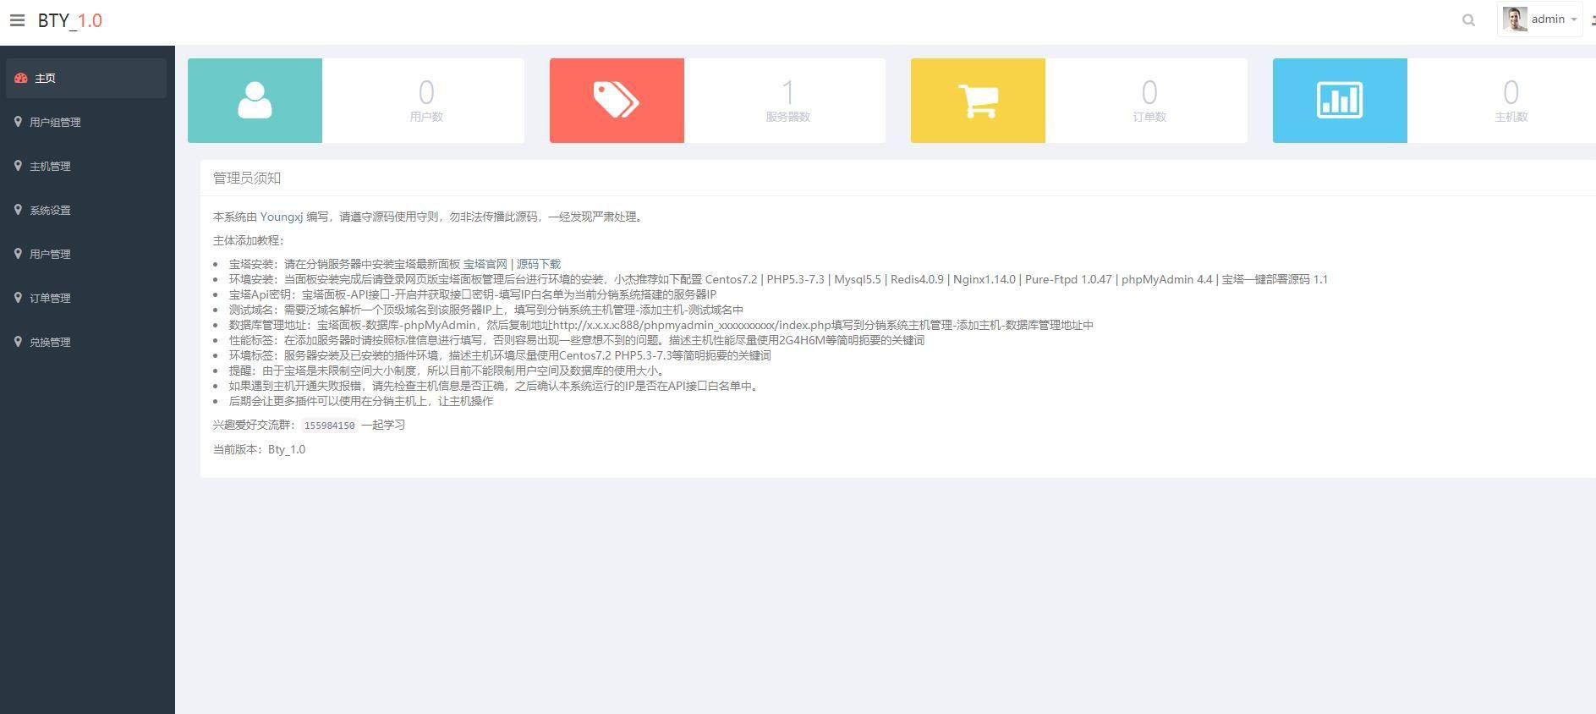This screenshot has height=714, width=1596.
Task: Click the 主机数 count value 0
Action: coord(1511,92)
